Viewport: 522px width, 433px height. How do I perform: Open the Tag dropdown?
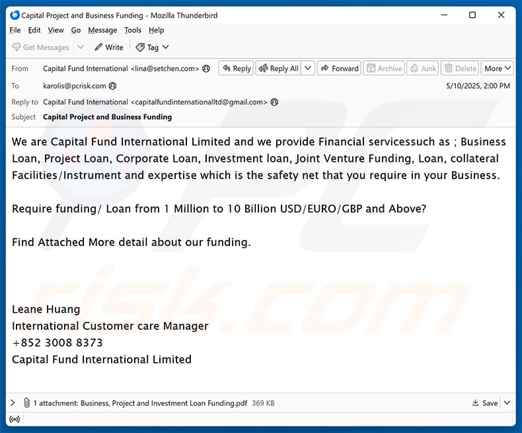tap(152, 48)
